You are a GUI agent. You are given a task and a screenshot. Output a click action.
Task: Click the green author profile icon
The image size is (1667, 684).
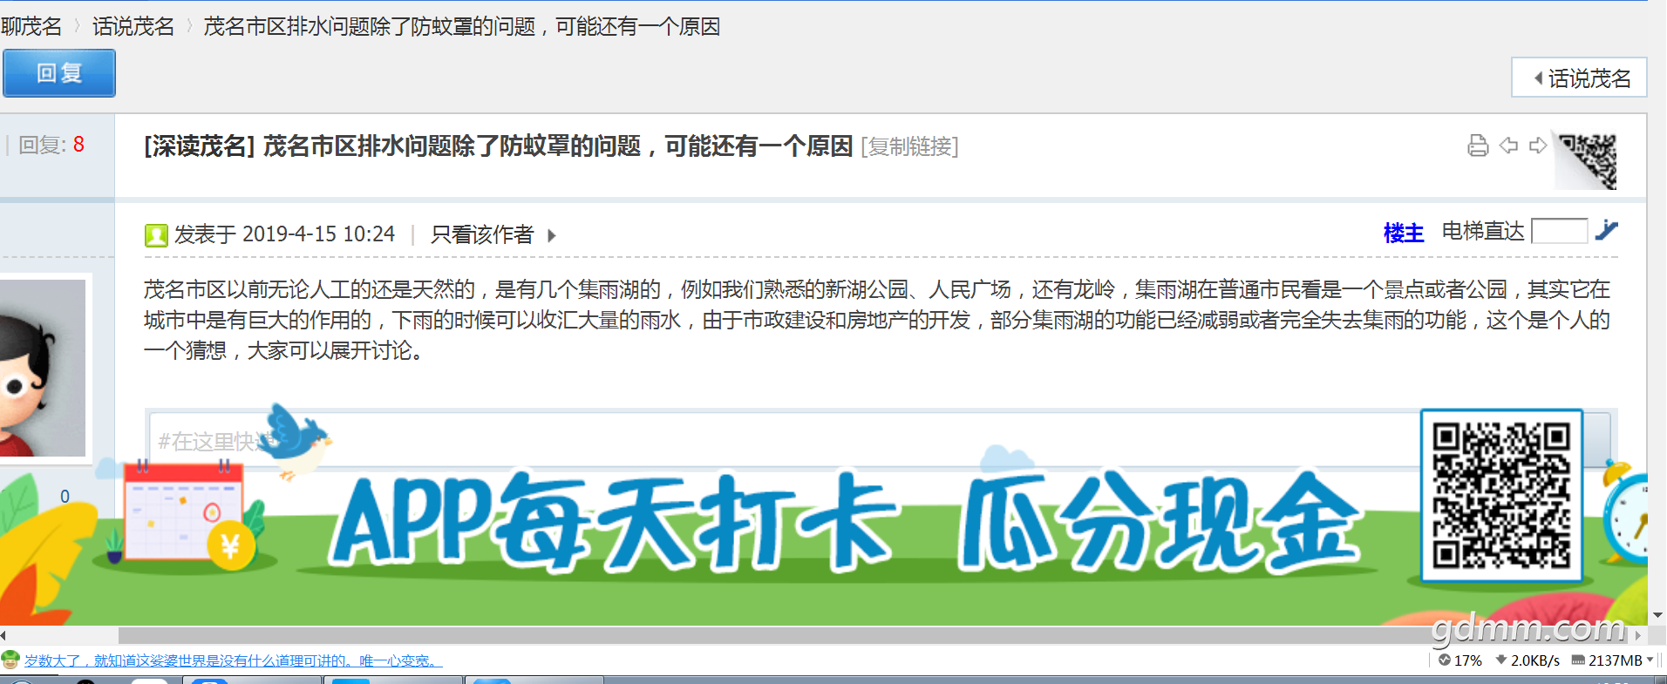pos(156,235)
